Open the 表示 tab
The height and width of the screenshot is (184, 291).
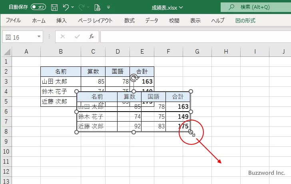pos(195,20)
